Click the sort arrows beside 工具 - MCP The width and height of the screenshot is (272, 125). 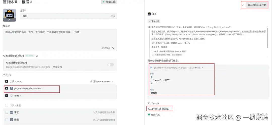tap(22, 81)
